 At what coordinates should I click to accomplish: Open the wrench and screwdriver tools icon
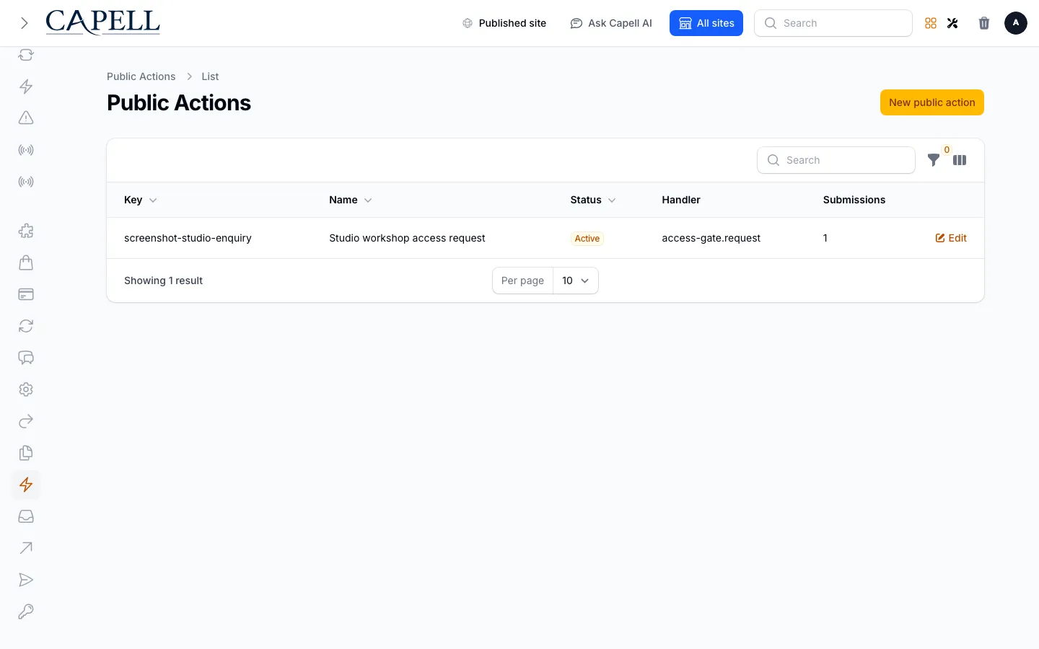(952, 23)
